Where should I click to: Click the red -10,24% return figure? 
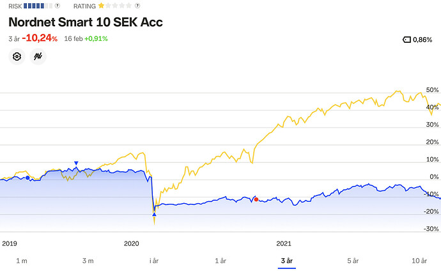point(40,38)
